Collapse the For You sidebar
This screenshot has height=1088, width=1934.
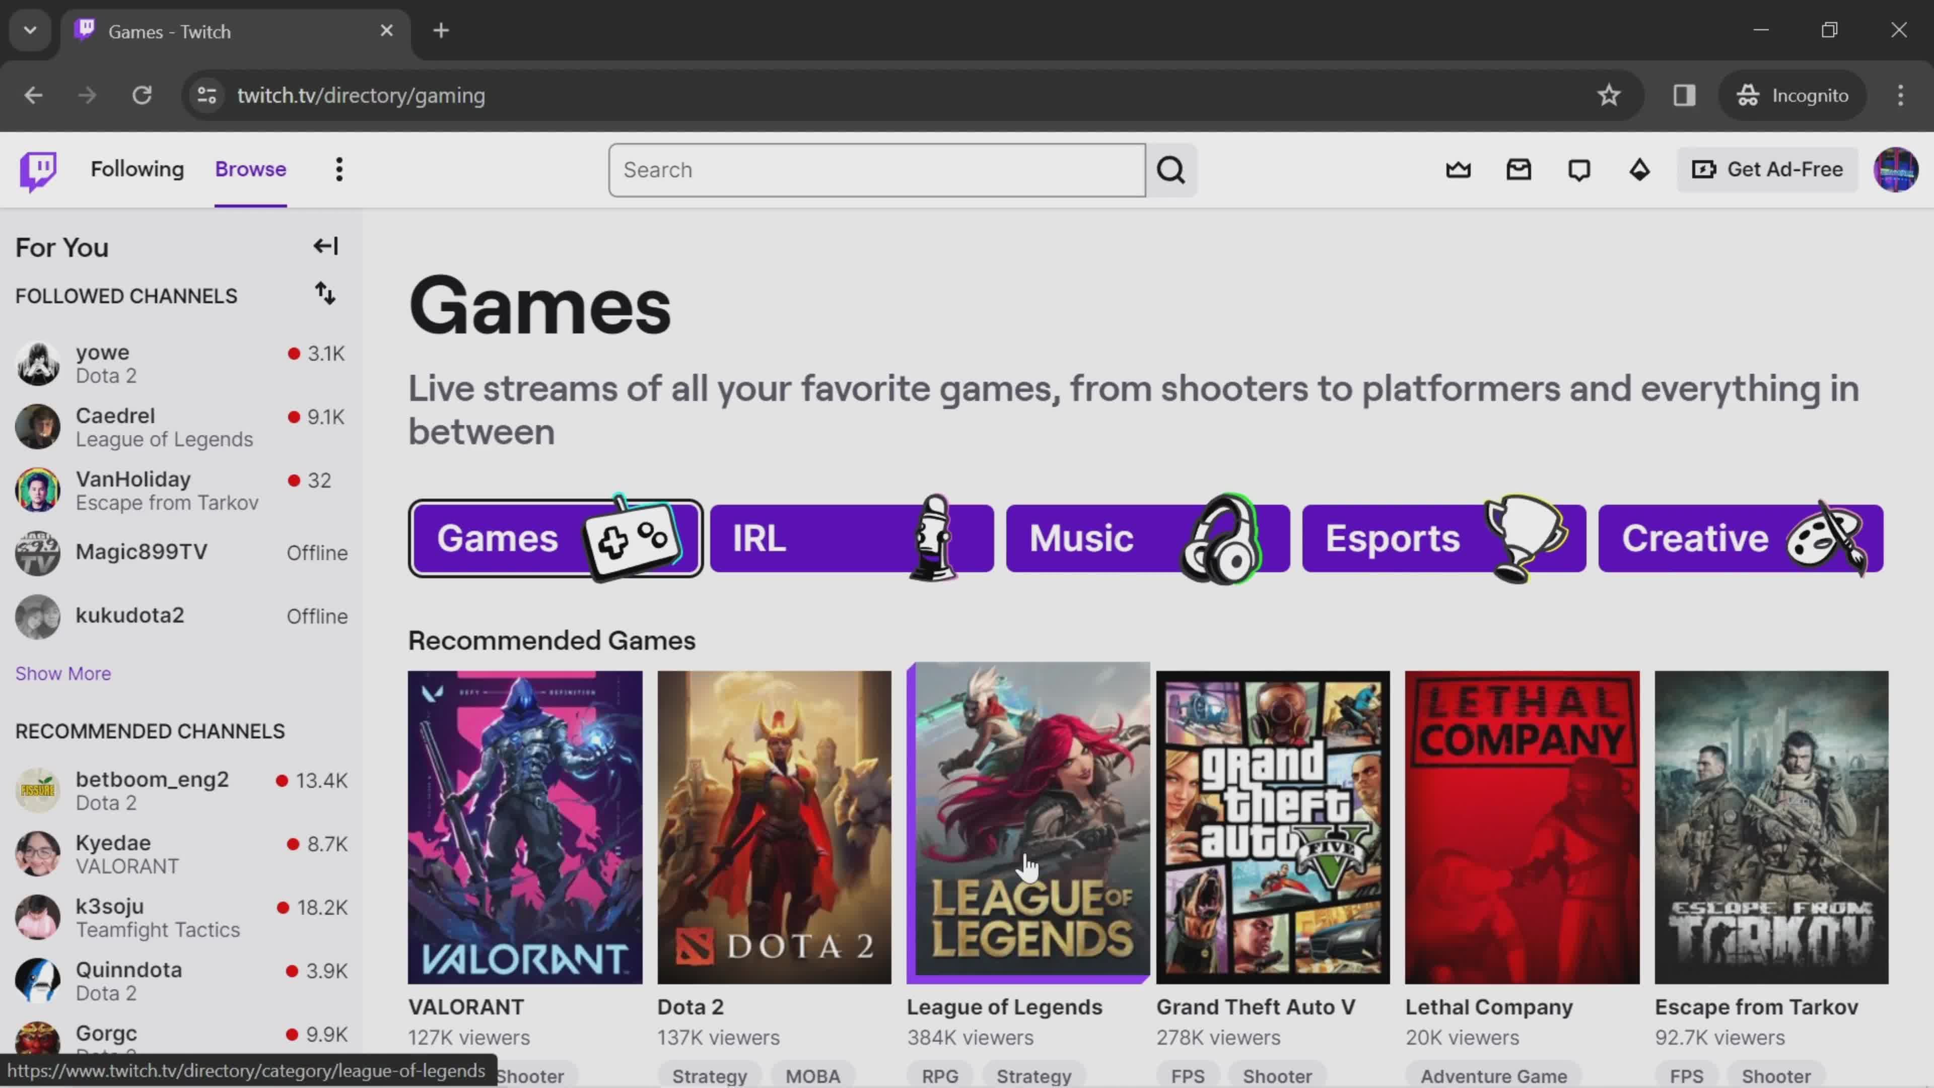pyautogui.click(x=326, y=246)
